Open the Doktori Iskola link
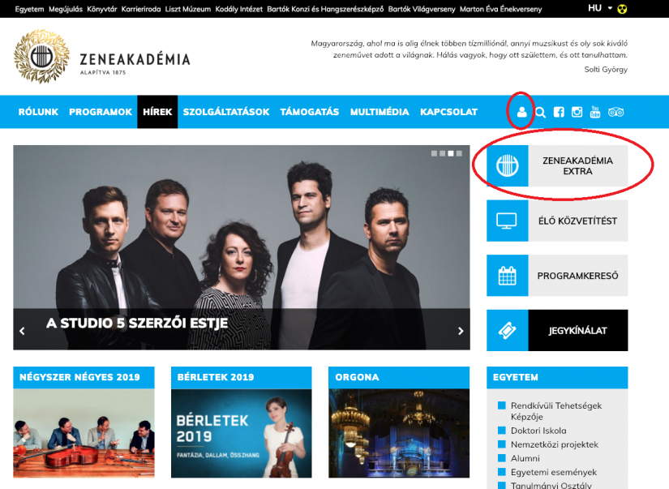 tap(538, 431)
